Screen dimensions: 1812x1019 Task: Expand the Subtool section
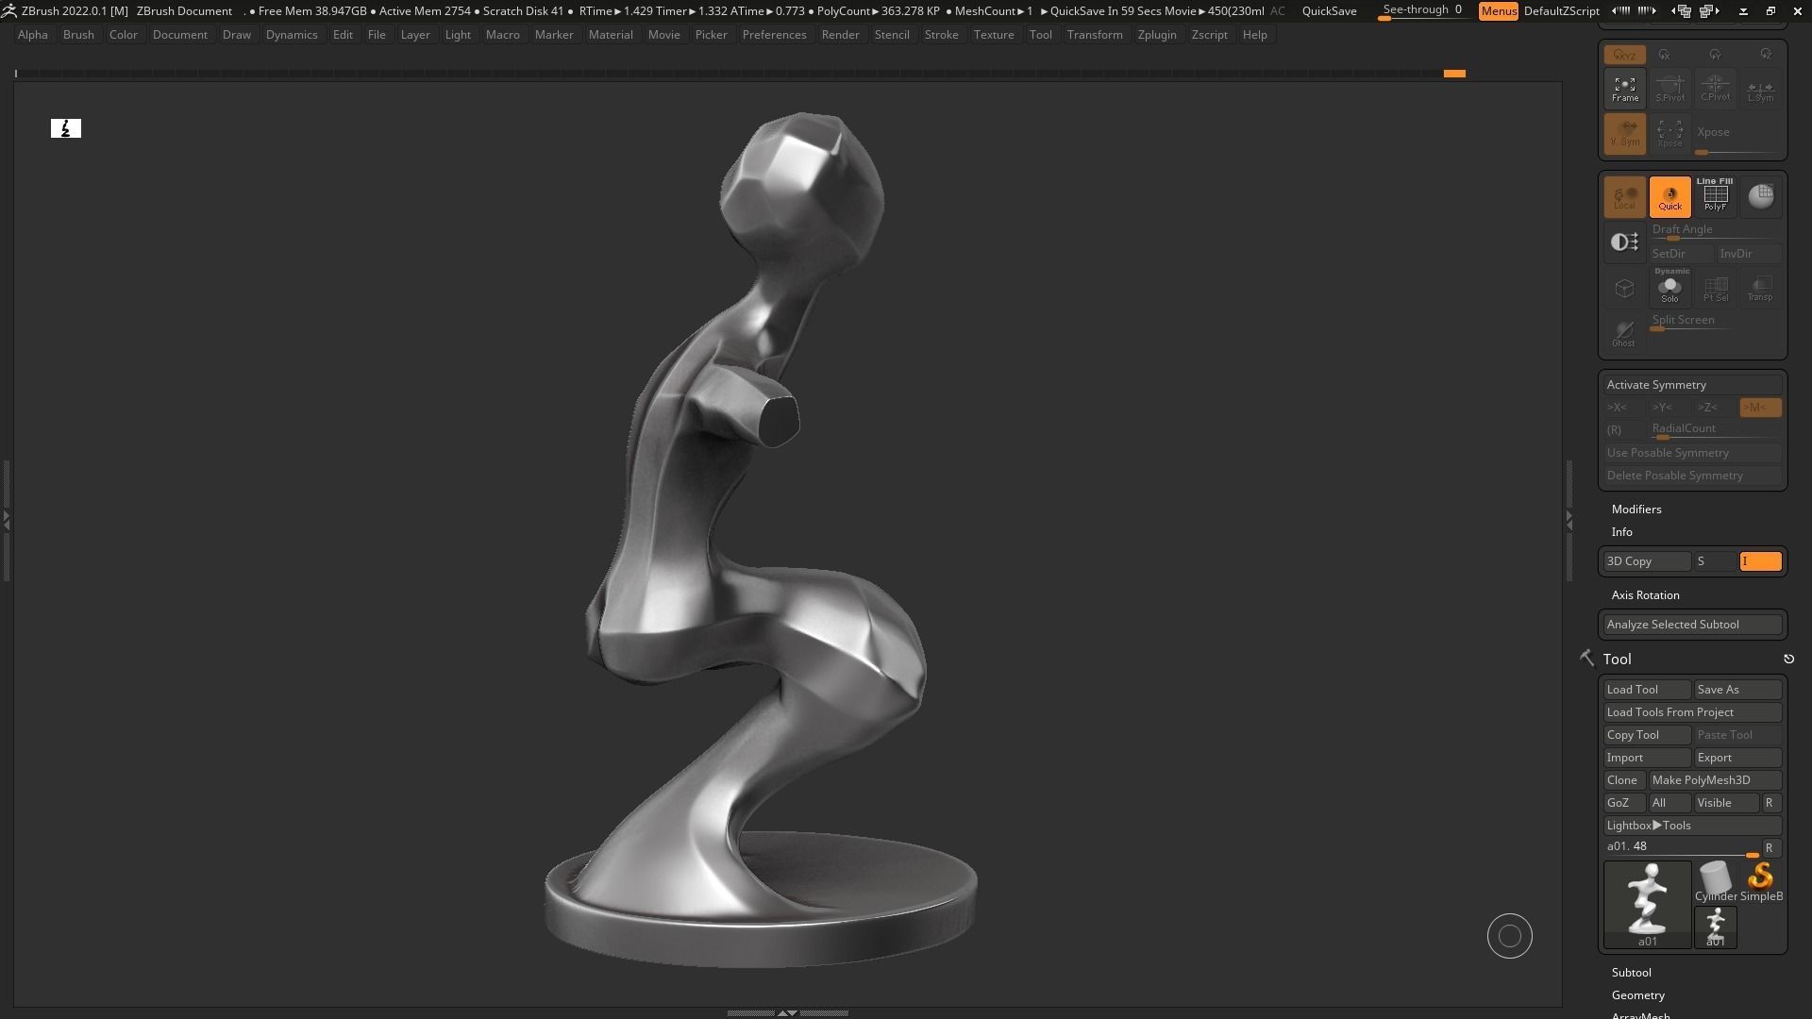pyautogui.click(x=1631, y=973)
